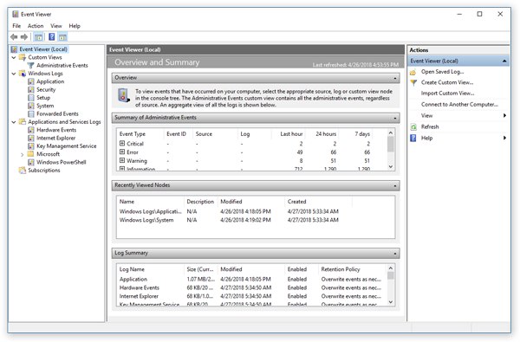Click the Security log icon in tree

(x=31, y=89)
